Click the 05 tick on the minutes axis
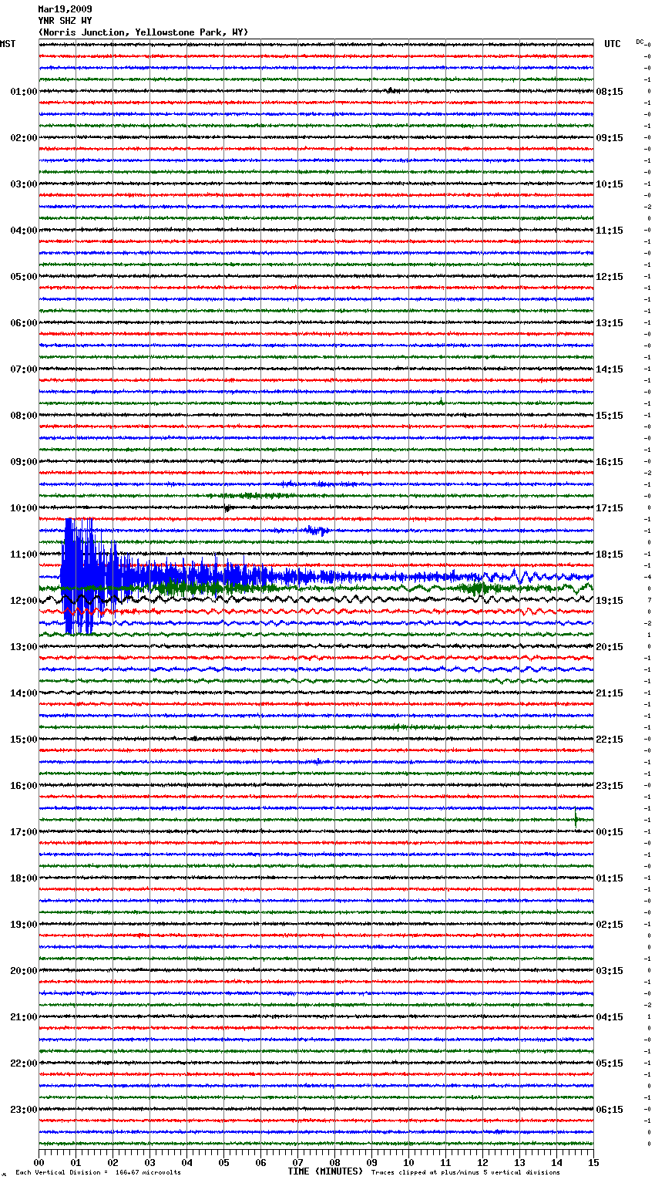Viewport: 655px width, 1183px height. point(224,1162)
